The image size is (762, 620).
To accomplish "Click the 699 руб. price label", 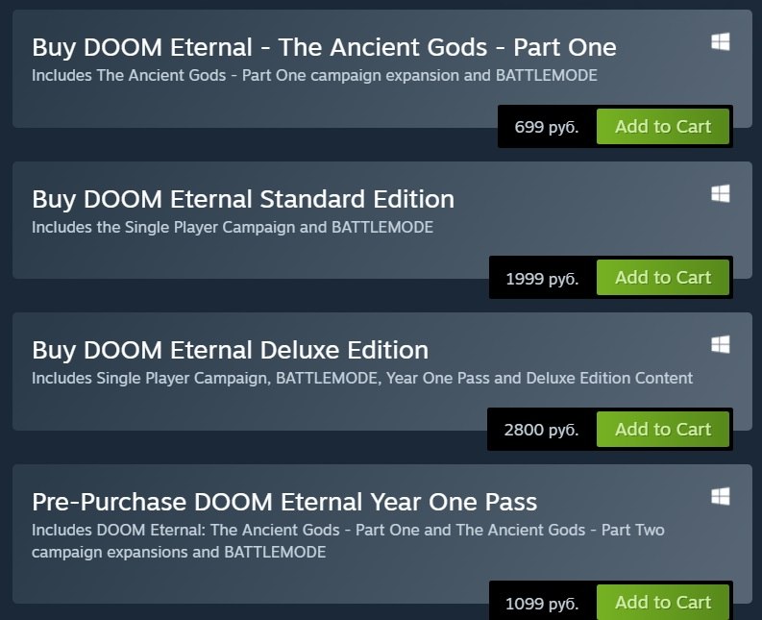I will click(x=547, y=127).
